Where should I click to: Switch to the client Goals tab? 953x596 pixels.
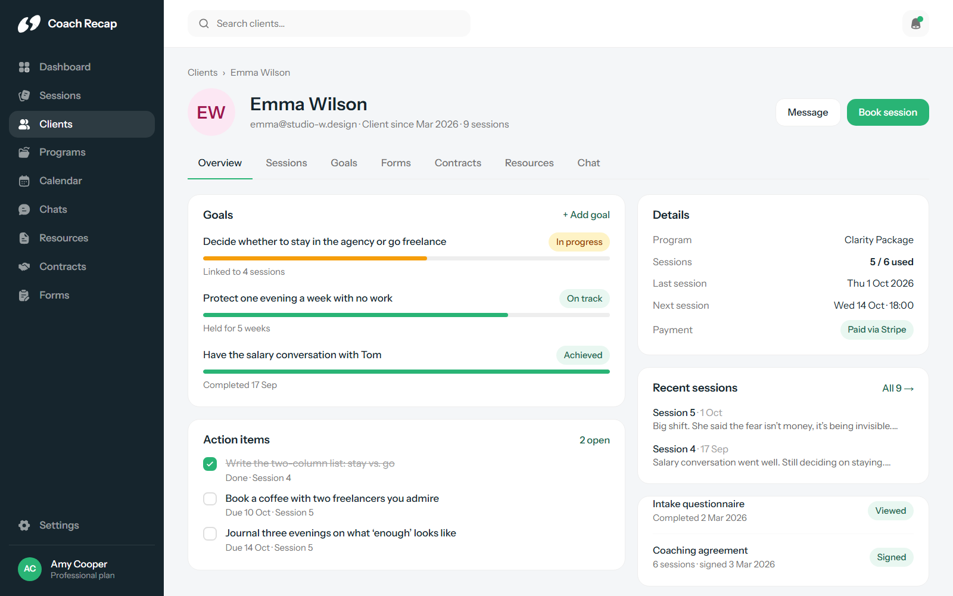point(344,163)
